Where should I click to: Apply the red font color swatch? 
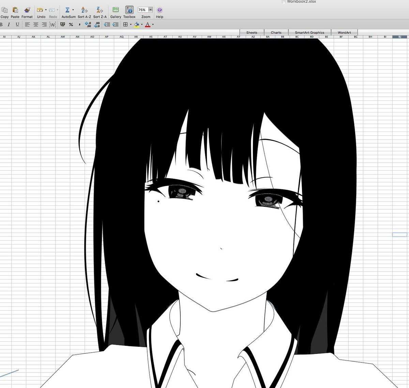pyautogui.click(x=148, y=25)
